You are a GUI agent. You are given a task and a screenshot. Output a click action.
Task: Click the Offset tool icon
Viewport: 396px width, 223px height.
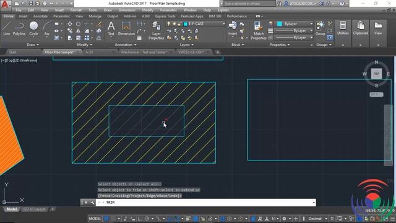[99, 38]
